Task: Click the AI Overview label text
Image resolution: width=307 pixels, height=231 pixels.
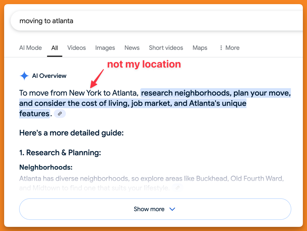Action: pyautogui.click(x=49, y=76)
